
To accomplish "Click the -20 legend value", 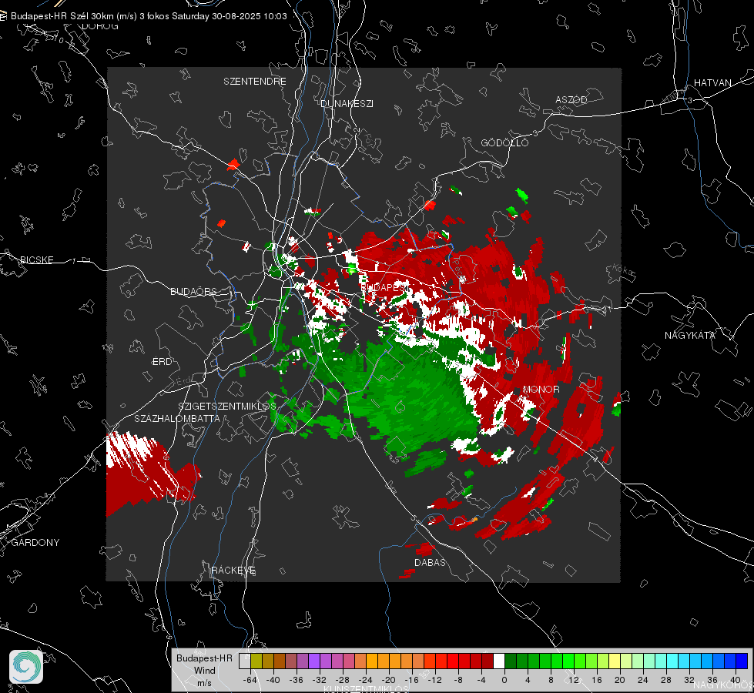I will tap(388, 680).
